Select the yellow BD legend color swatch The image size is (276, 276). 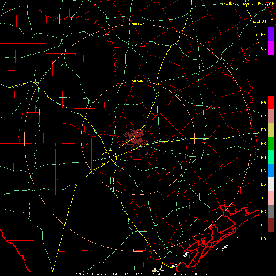pyautogui.click(x=271, y=130)
